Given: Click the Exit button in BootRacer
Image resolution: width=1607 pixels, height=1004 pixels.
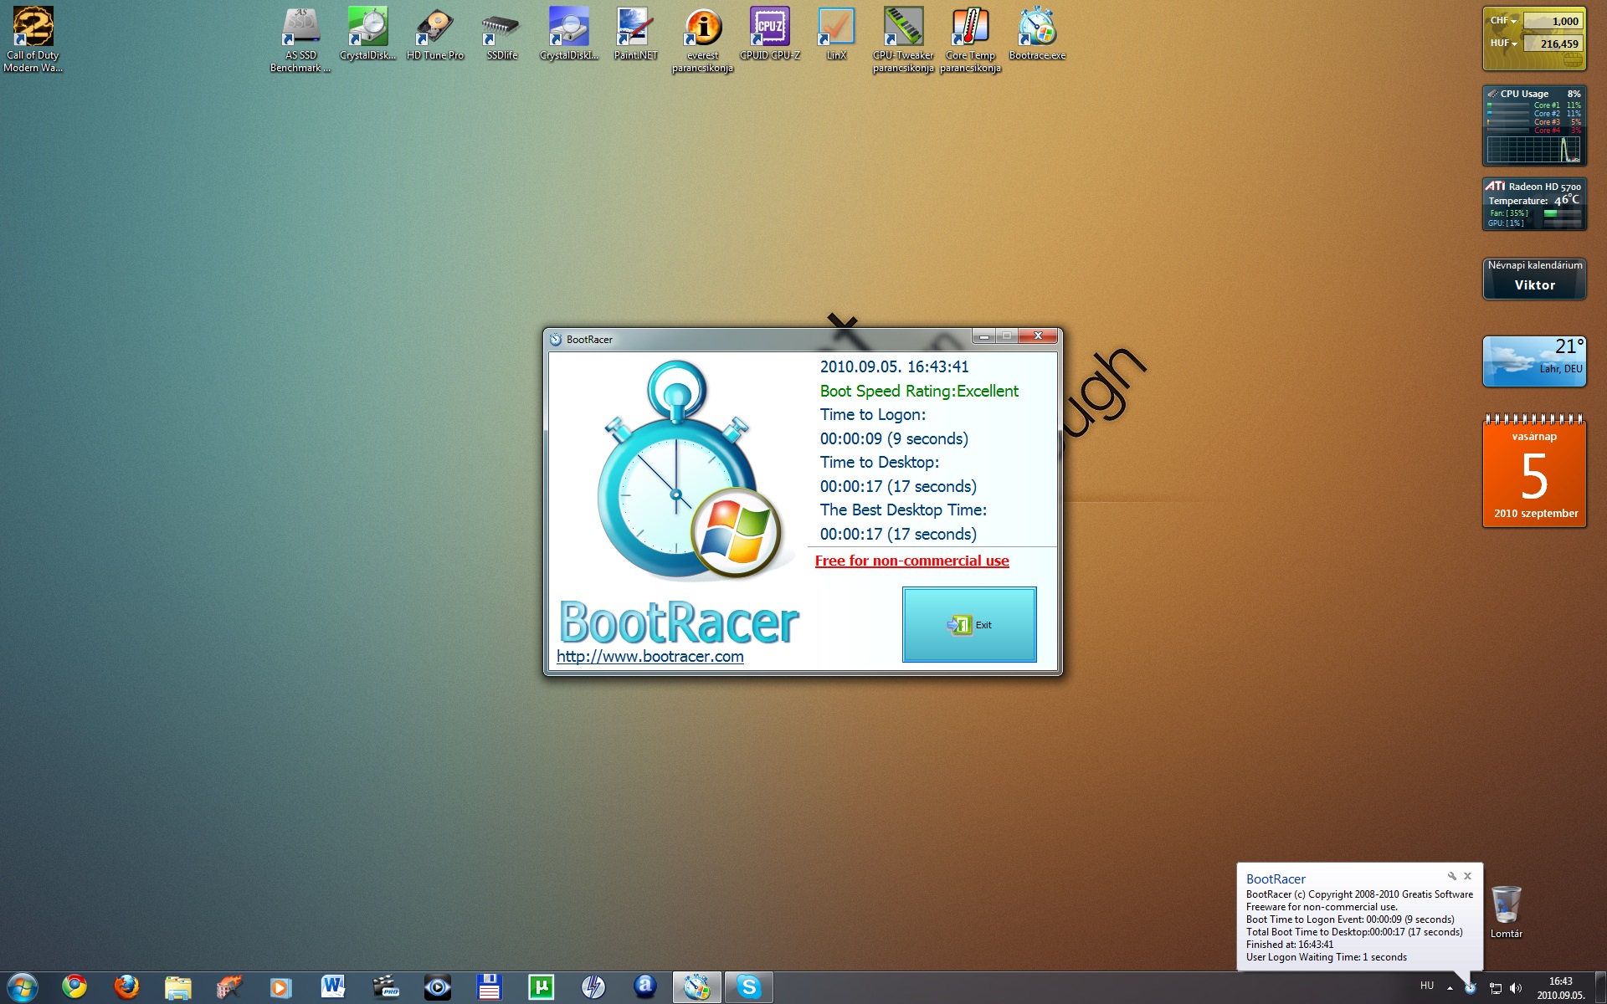Looking at the screenshot, I should point(969,624).
